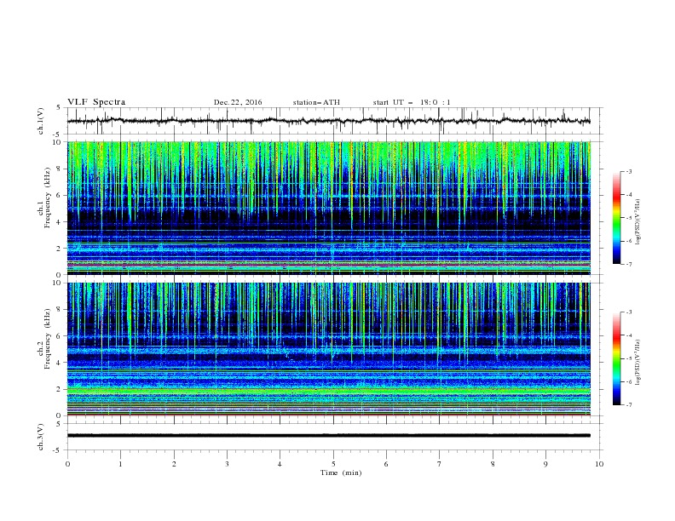Click the ch.3 voltage waveform trace panel
The height and width of the screenshot is (521, 675).
pyautogui.click(x=334, y=437)
